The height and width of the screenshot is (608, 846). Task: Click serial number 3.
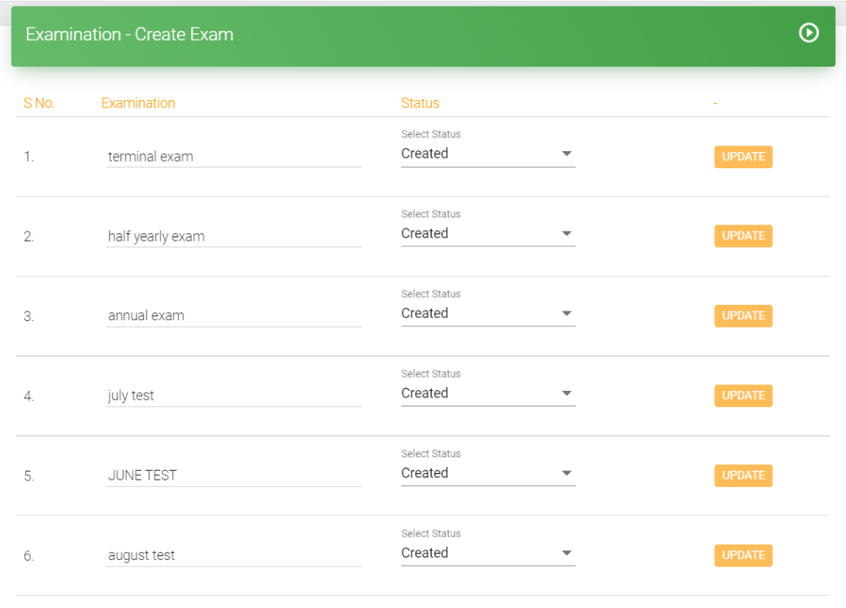pos(28,316)
